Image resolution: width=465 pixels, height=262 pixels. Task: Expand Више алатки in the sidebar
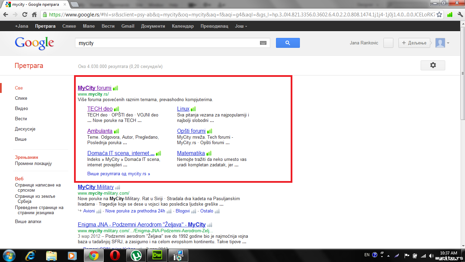click(x=28, y=222)
